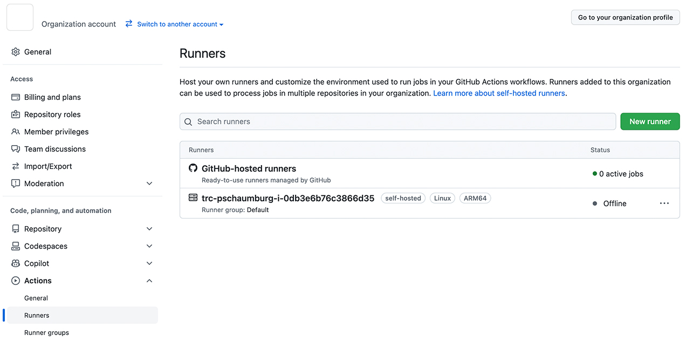Click the self-hosted label tag
The height and width of the screenshot is (340, 693).
(x=403, y=198)
